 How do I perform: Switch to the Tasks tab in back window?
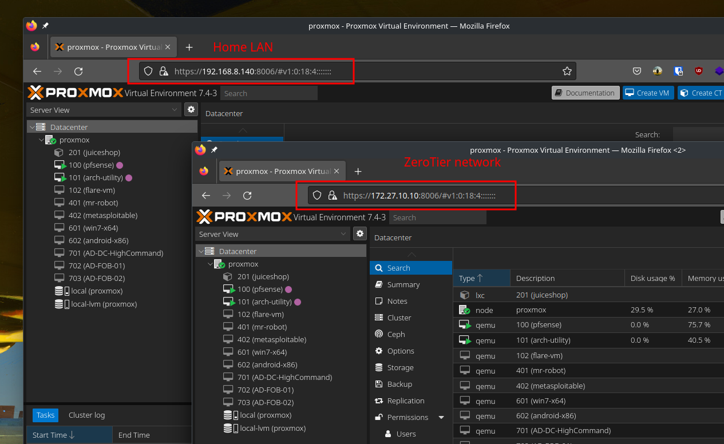tap(45, 415)
